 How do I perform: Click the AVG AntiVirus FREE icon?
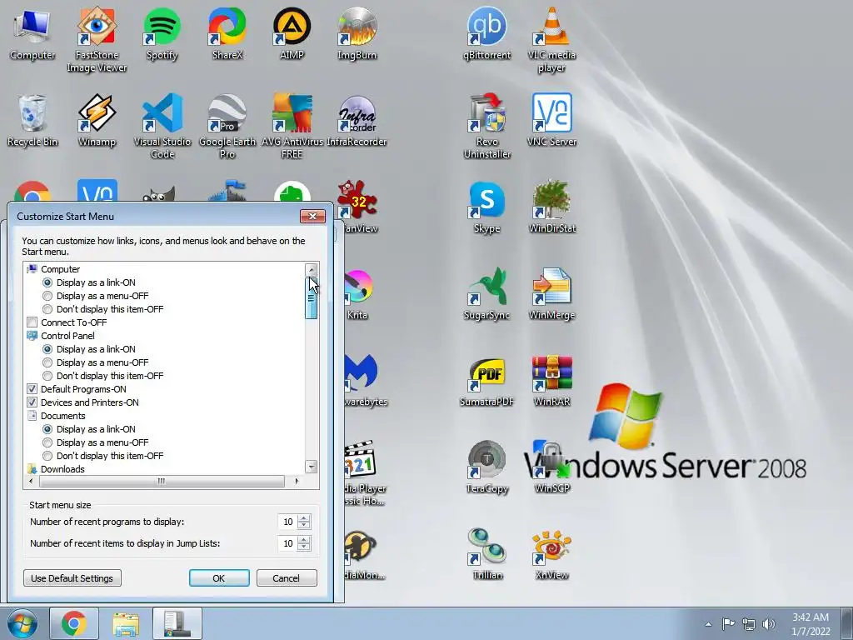pos(292,126)
